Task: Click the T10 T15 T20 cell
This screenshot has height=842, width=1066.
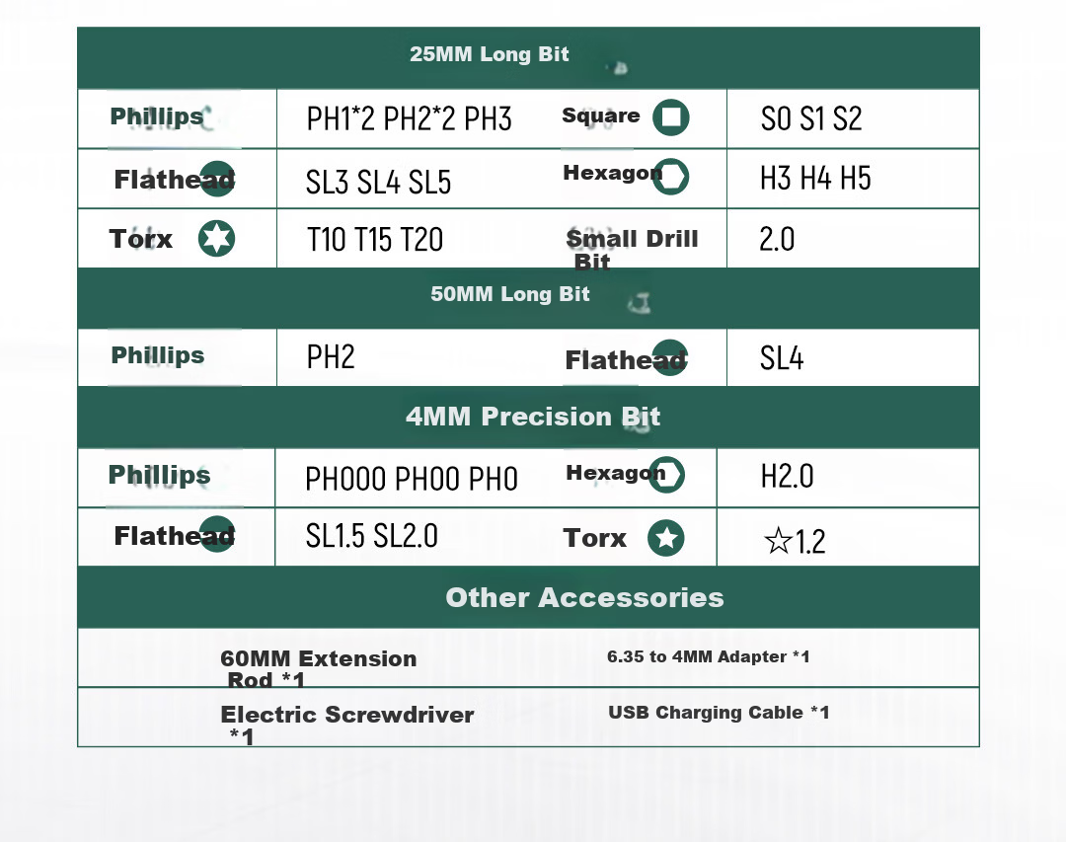Action: click(375, 240)
